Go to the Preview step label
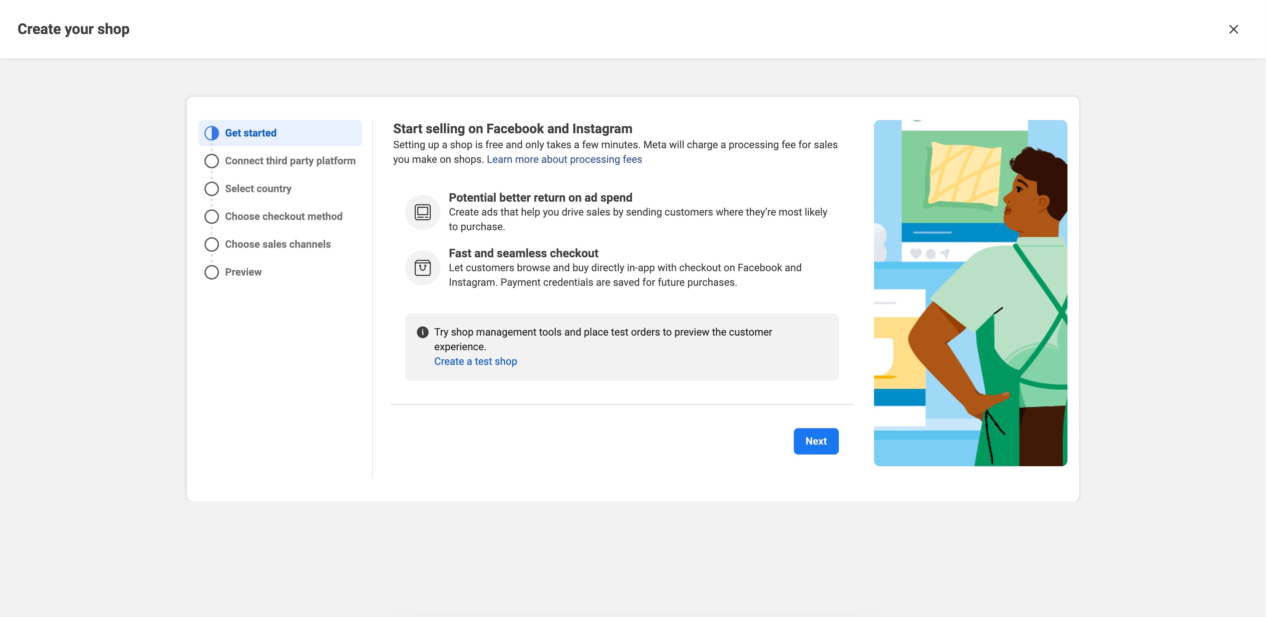 tap(243, 272)
